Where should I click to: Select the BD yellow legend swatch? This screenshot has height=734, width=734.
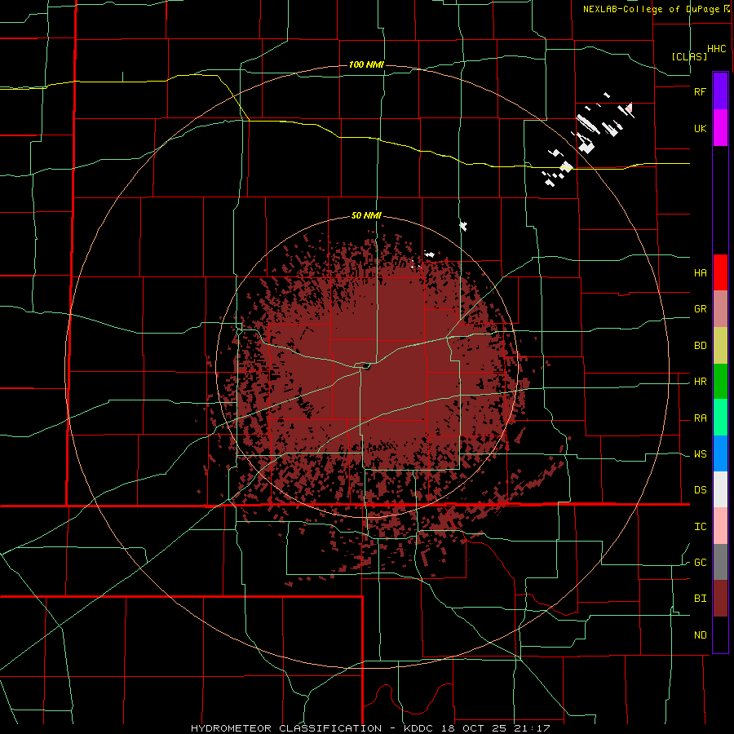tap(720, 346)
